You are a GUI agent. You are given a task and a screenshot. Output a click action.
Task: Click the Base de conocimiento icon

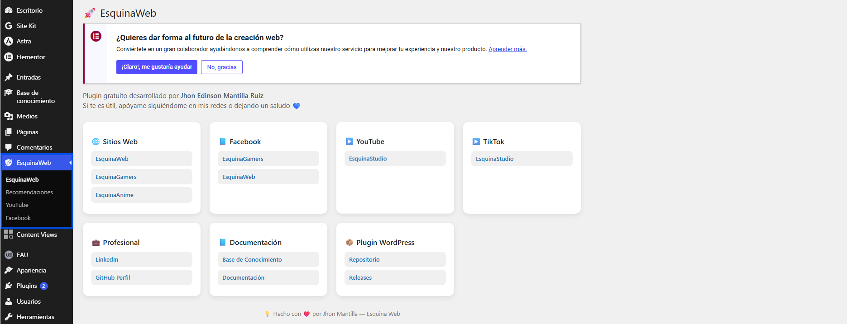pyautogui.click(x=9, y=93)
